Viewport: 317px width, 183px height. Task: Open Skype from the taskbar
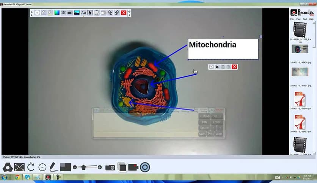[x=28, y=177]
